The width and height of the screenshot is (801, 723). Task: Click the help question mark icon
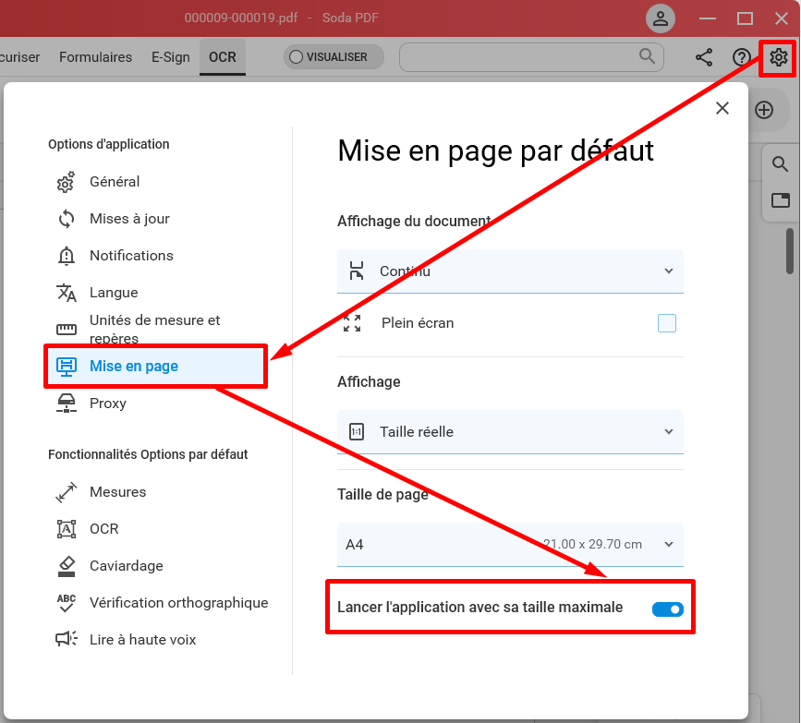(x=741, y=57)
